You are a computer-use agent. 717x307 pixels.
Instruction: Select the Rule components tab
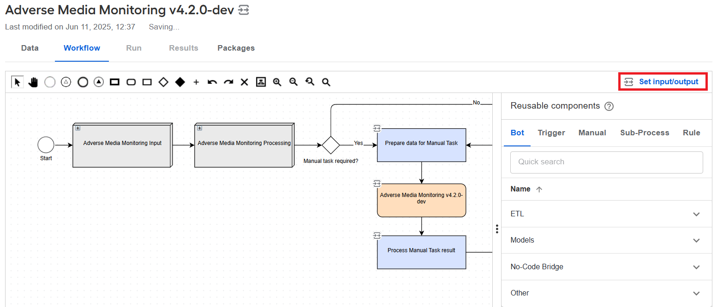coord(691,133)
